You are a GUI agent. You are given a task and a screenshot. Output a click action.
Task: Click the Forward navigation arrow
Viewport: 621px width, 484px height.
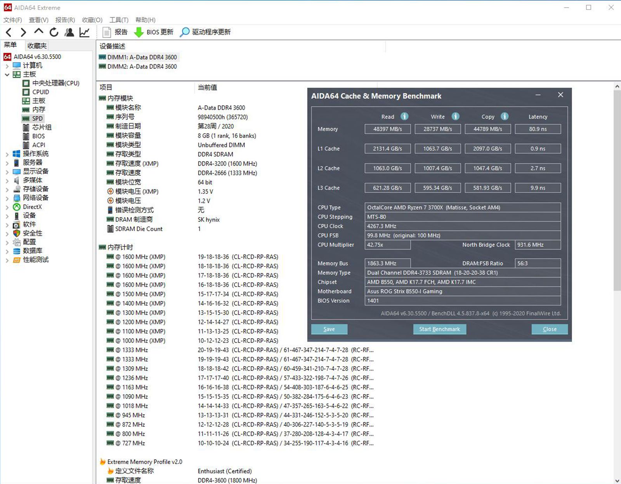tap(23, 32)
